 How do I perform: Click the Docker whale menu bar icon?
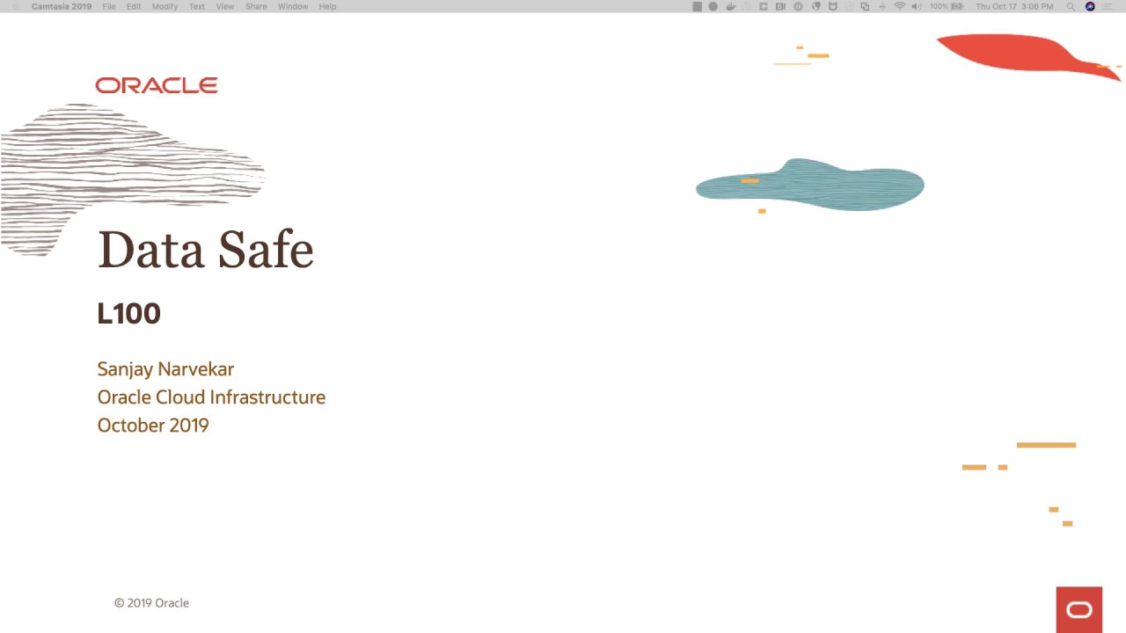731,6
